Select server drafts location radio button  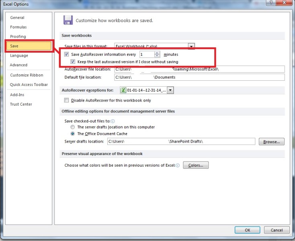[x=72, y=127]
